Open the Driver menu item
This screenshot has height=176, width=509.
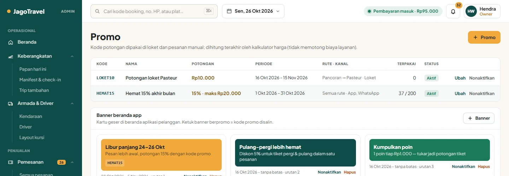coord(25,127)
